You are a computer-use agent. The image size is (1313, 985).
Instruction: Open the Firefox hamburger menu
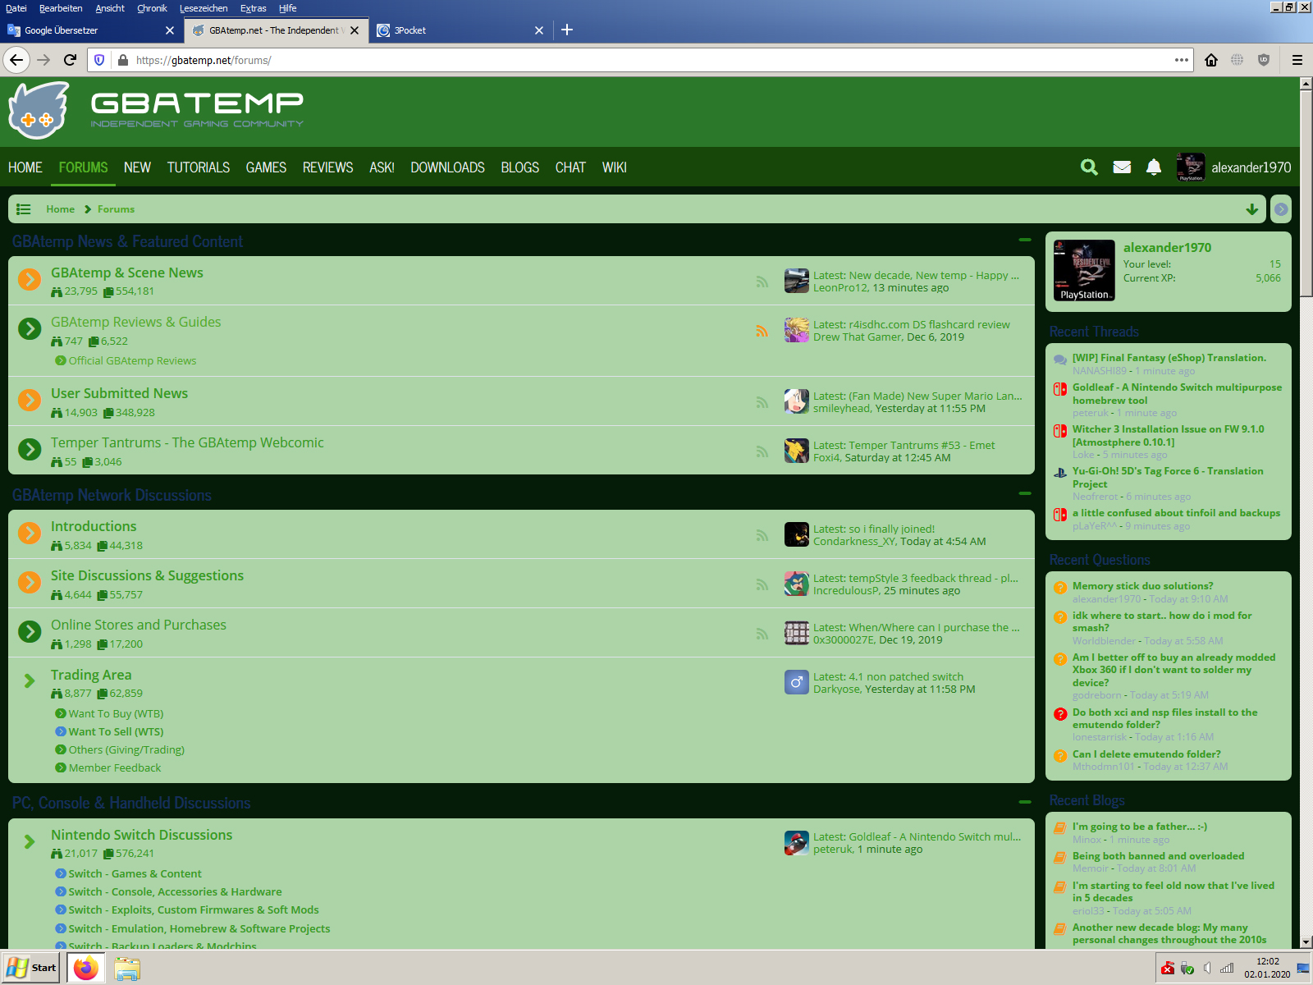(1297, 60)
